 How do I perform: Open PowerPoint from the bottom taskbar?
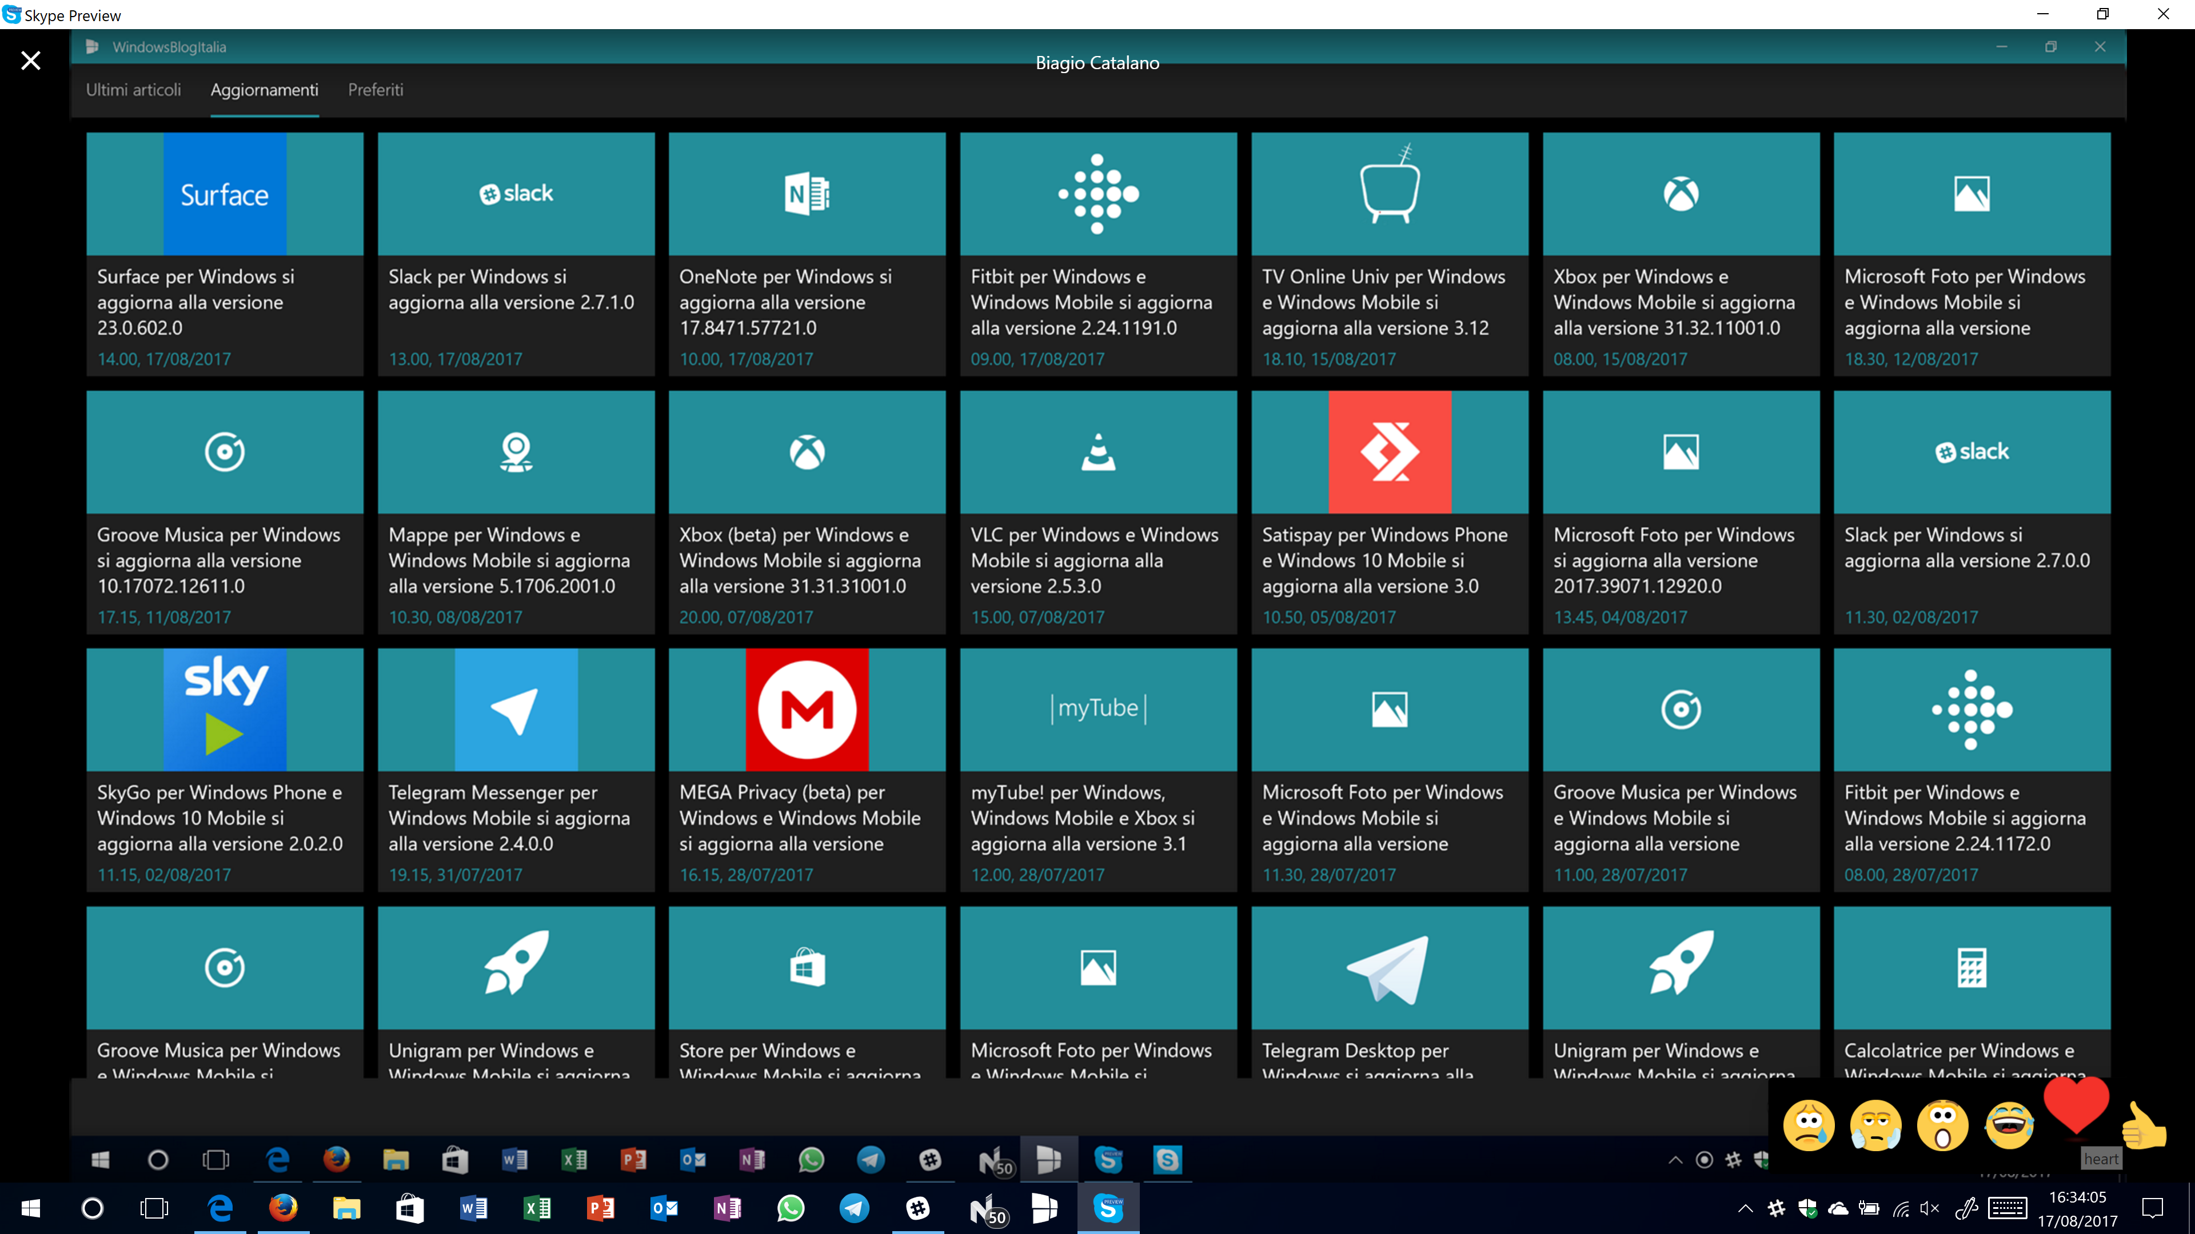click(601, 1208)
